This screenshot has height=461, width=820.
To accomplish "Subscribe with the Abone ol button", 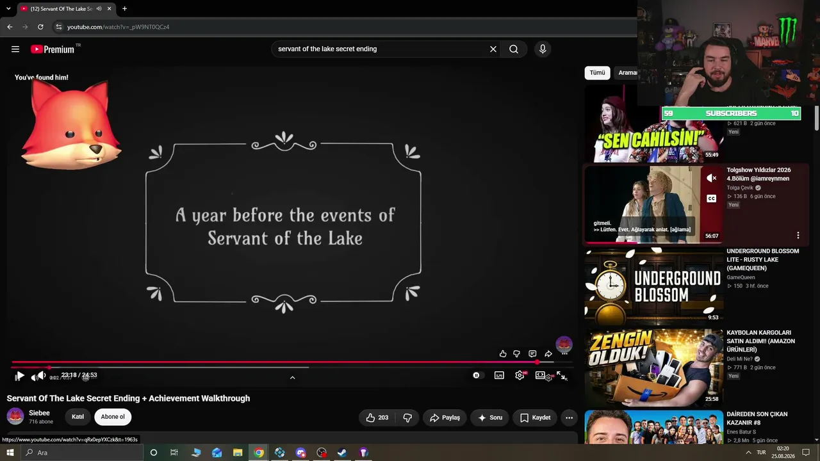I will [x=113, y=417].
